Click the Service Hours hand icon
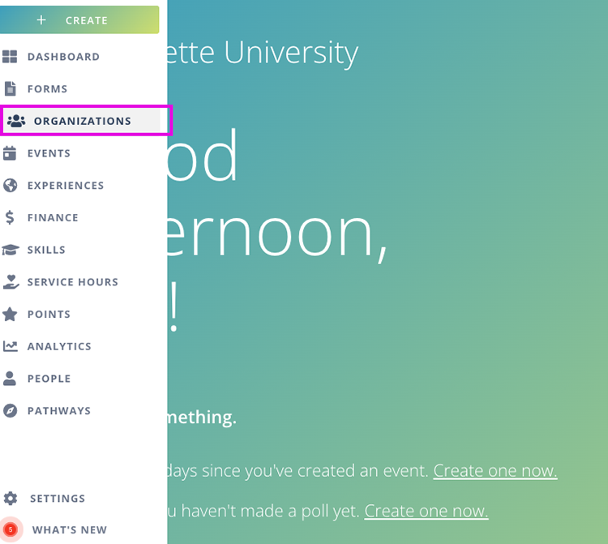608x544 pixels. coord(11,281)
